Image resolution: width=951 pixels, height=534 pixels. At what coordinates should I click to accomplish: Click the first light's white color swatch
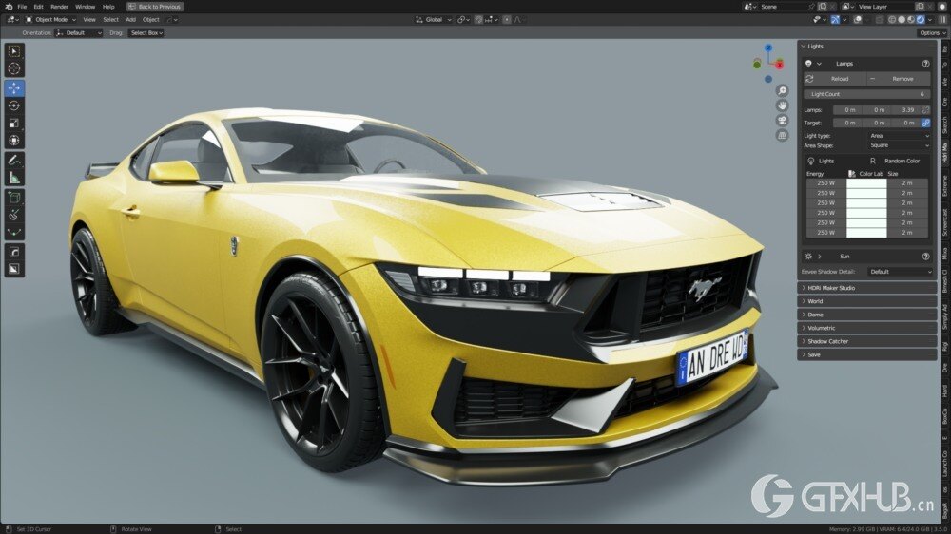coord(866,183)
